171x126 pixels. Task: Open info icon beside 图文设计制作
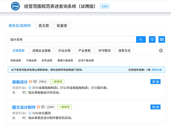[43, 107]
